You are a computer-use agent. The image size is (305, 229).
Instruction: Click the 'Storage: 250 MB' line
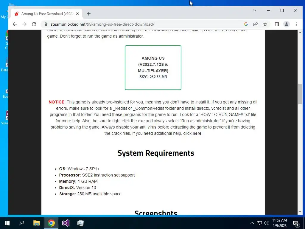(x=90, y=194)
